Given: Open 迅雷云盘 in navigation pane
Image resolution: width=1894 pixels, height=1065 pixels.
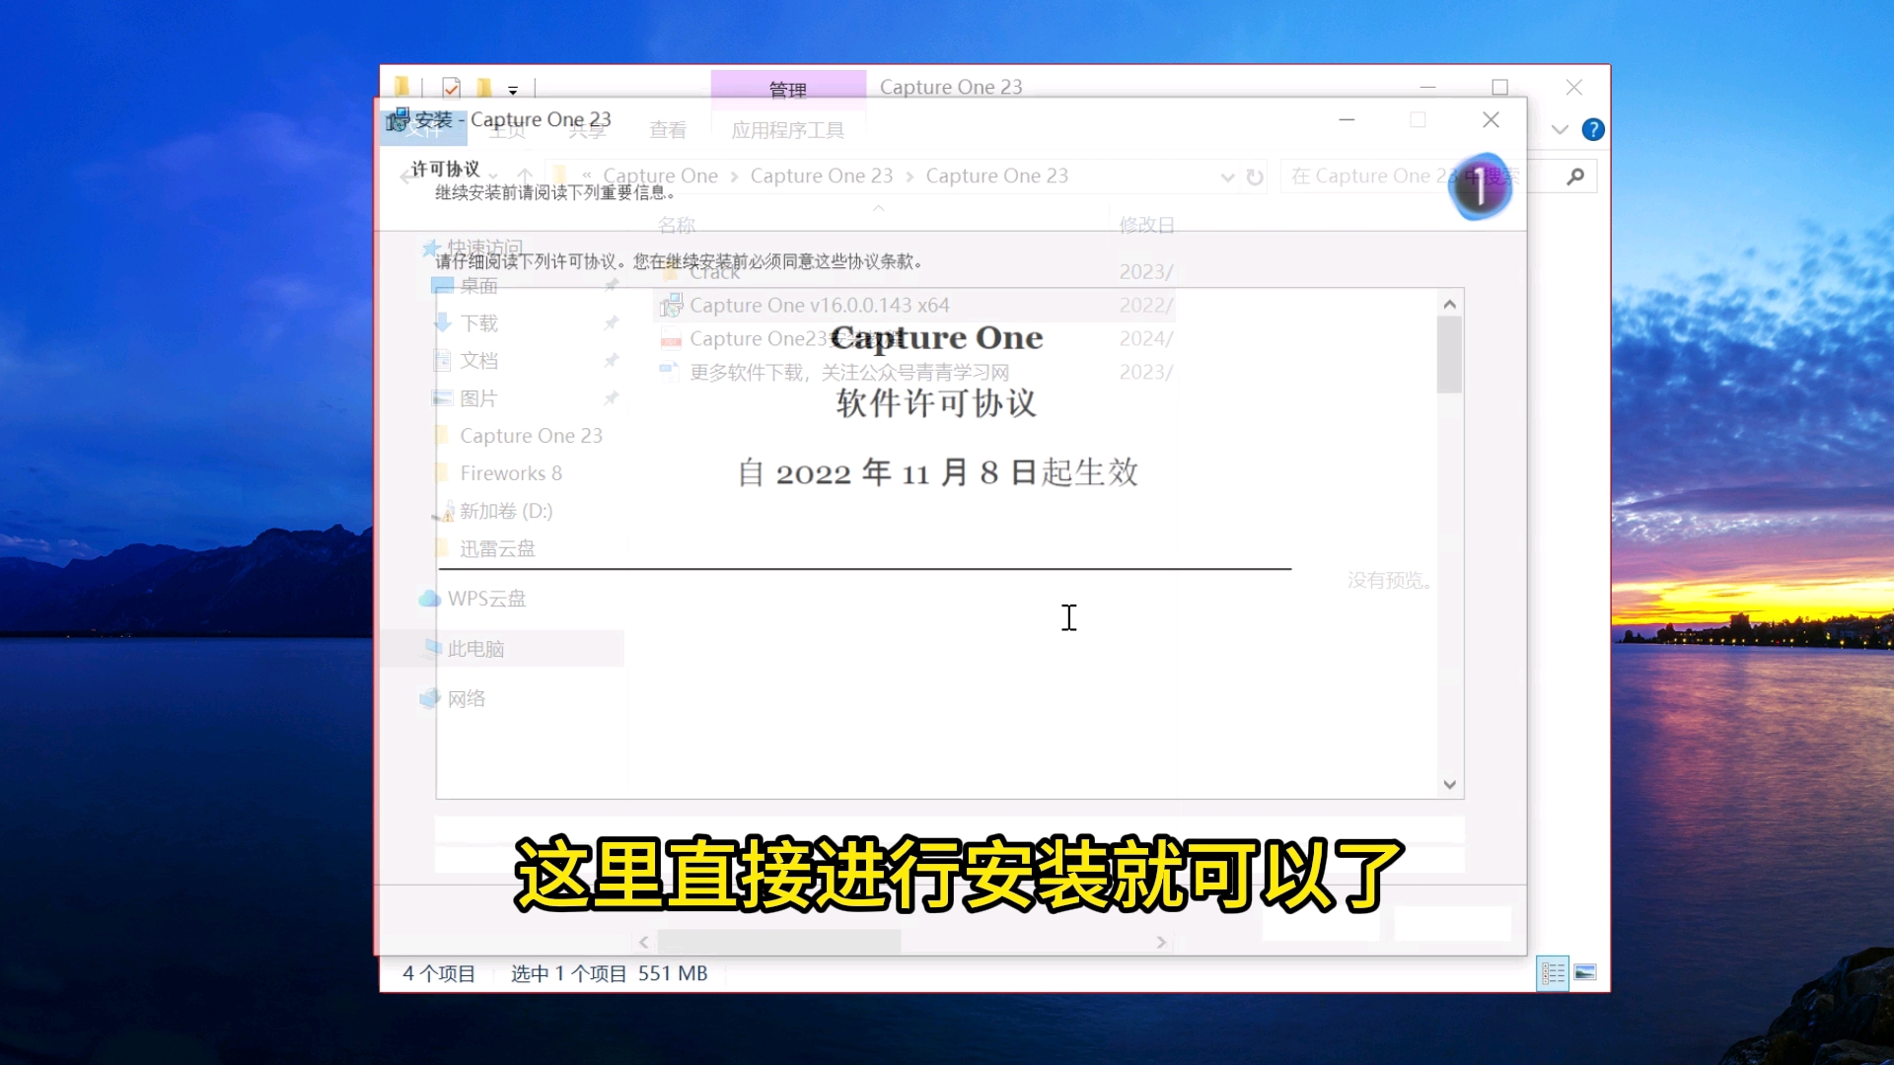Looking at the screenshot, I should click(497, 548).
